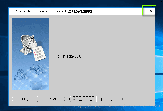Click the satellite dish wizard illustration
Screen dimensions: 163x111
[x=31, y=54]
